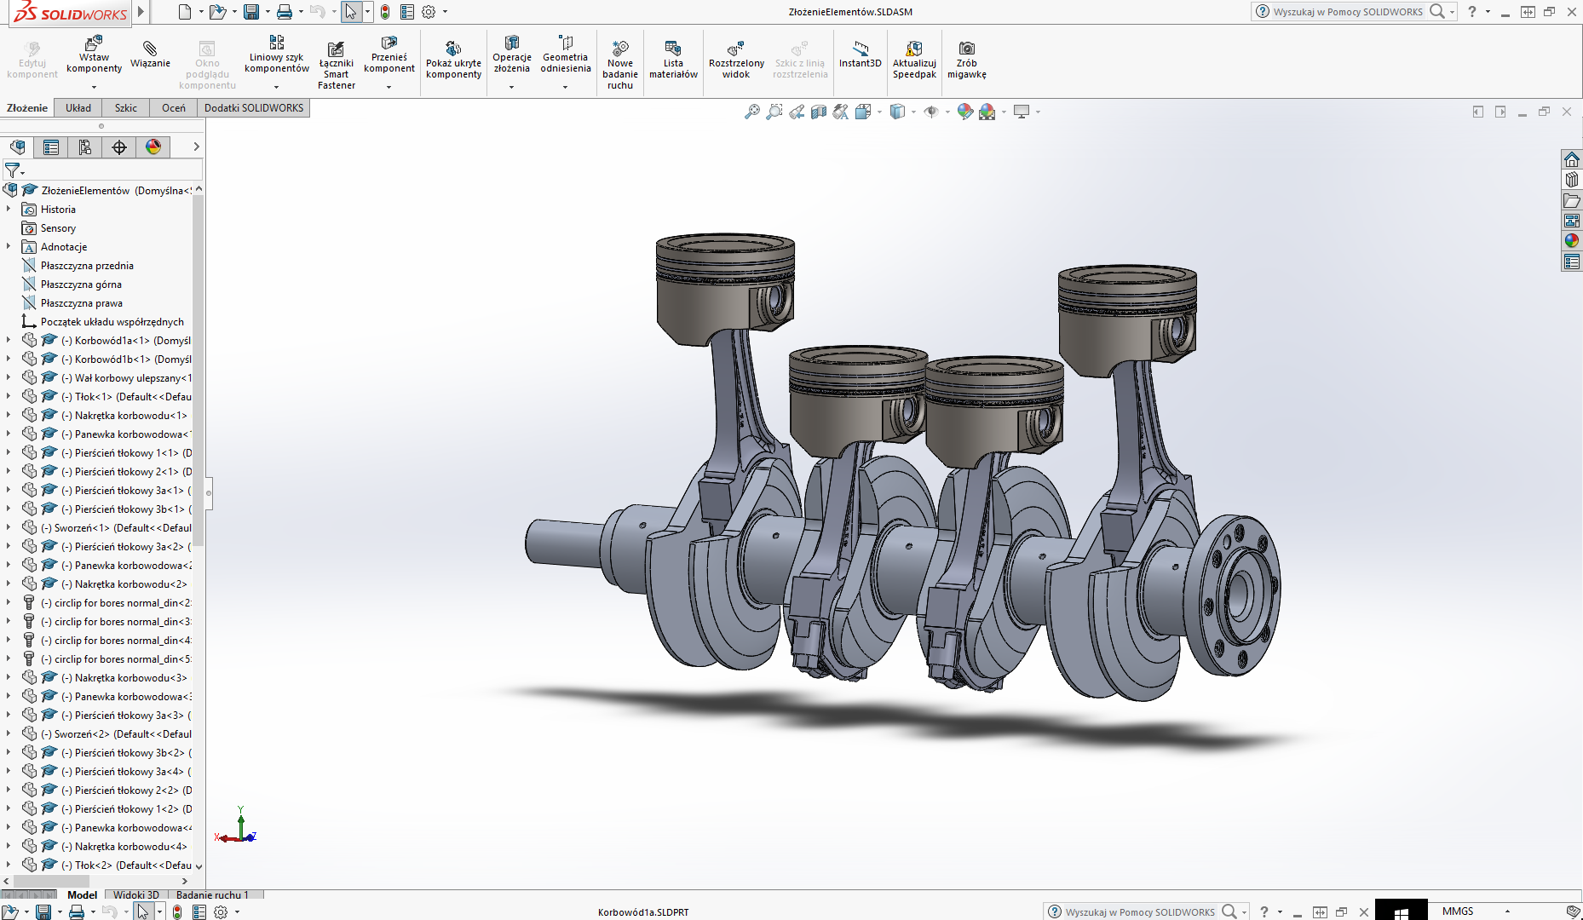Expand Historia tree node
This screenshot has width=1583, height=920.
click(9, 209)
